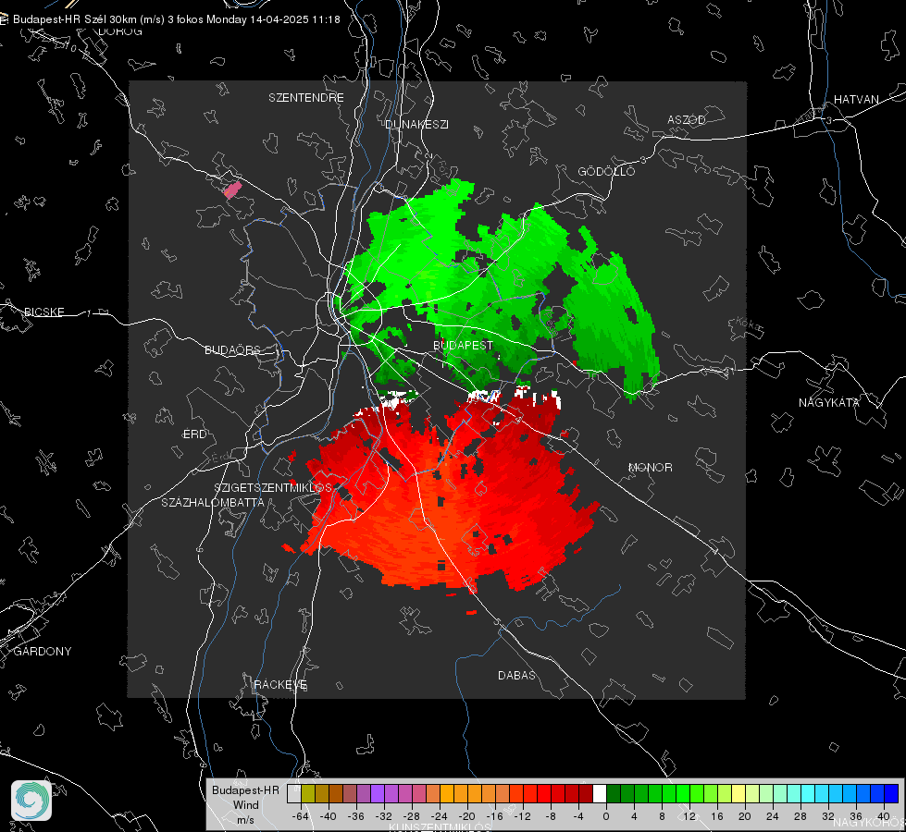
Task: Click the '-24' tick label on the legend
Action: click(x=440, y=816)
